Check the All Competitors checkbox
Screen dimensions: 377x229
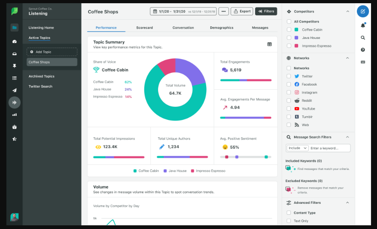[x=289, y=22]
